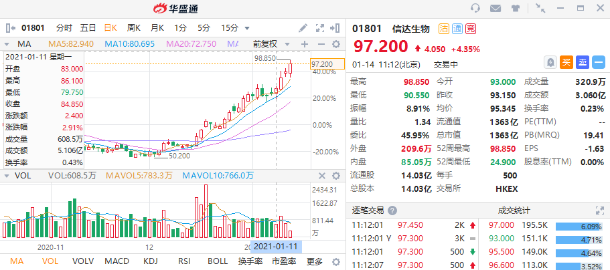Click the 97.450 tick trade row
Viewport: 610px width, 270px height.
[x=412, y=225]
